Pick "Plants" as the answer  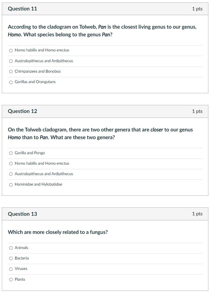[11, 279]
